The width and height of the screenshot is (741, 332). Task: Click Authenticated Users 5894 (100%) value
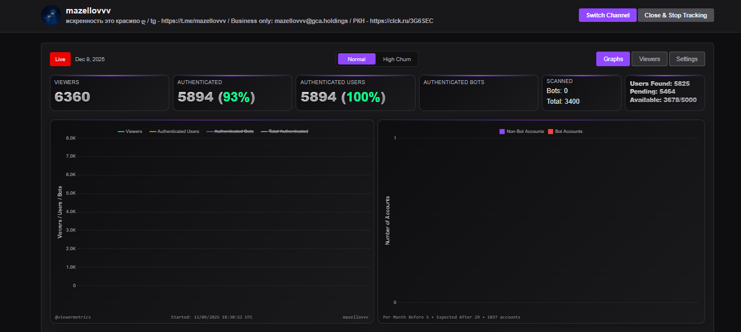tap(343, 97)
